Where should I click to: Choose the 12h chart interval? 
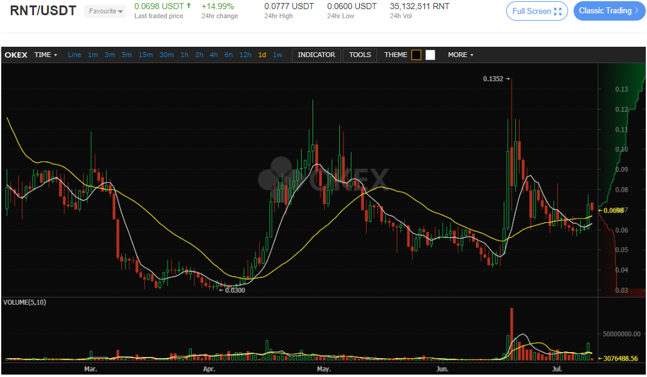click(x=245, y=55)
